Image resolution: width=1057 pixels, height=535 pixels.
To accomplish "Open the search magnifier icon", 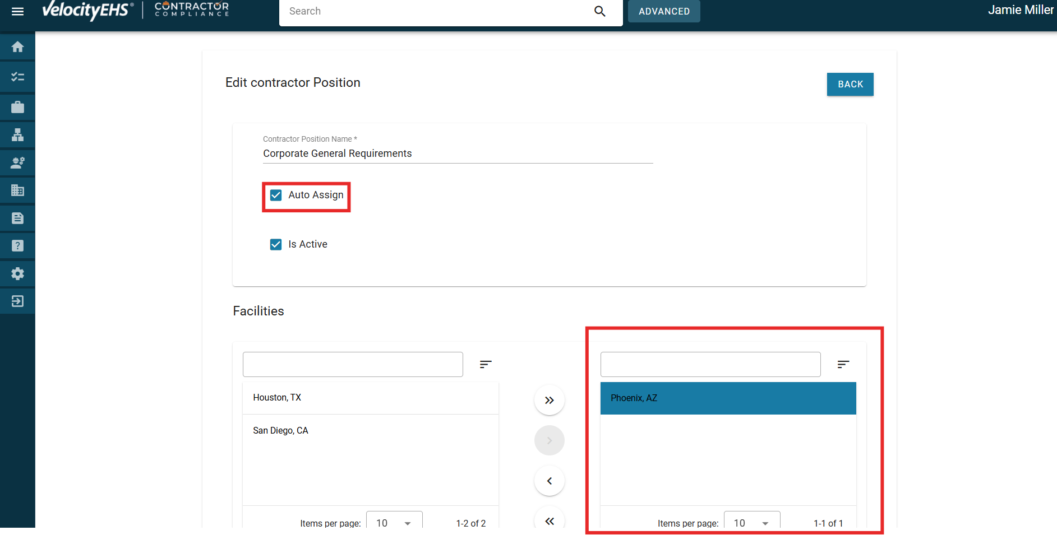I will click(x=599, y=11).
